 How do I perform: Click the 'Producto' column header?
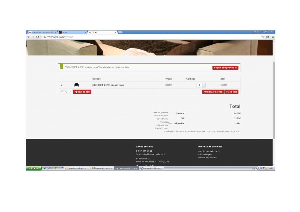96,79
